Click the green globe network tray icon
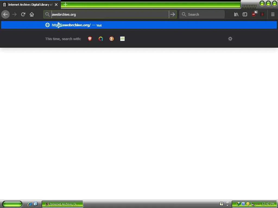 [238, 204]
